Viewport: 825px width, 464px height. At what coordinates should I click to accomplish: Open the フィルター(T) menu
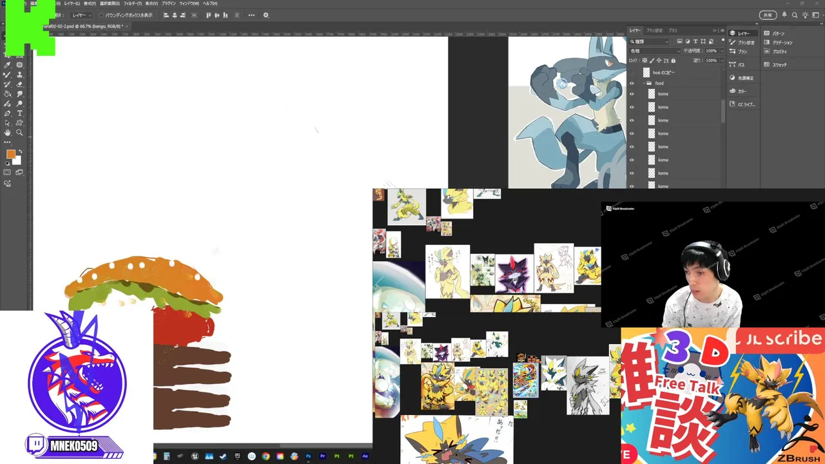click(132, 4)
